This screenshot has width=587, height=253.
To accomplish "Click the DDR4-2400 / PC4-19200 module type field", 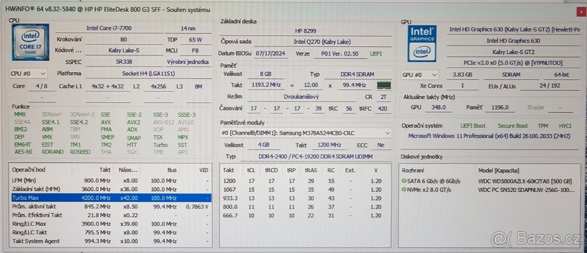I will [x=315, y=157].
